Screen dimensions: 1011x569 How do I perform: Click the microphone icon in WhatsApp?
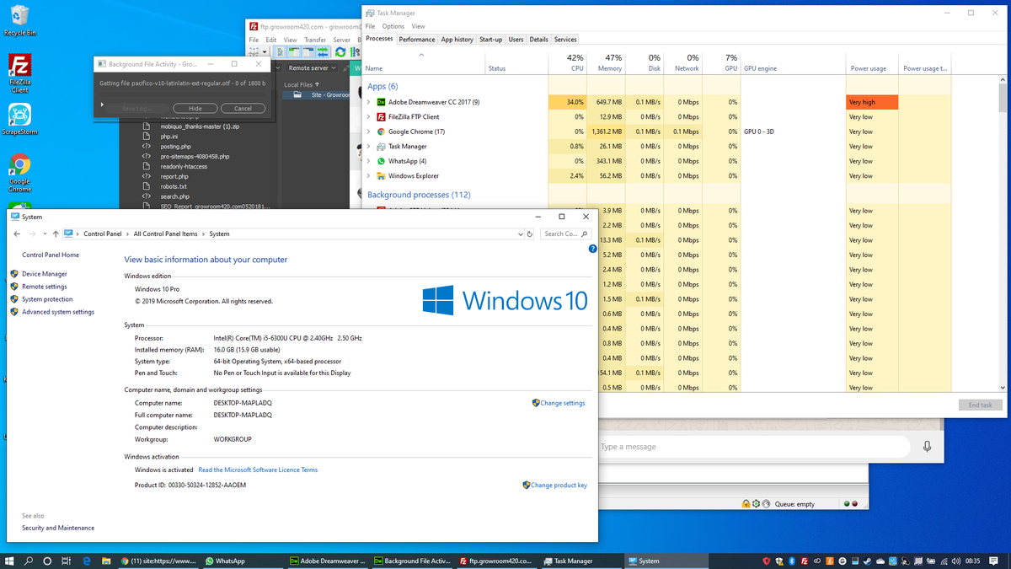[927, 447]
